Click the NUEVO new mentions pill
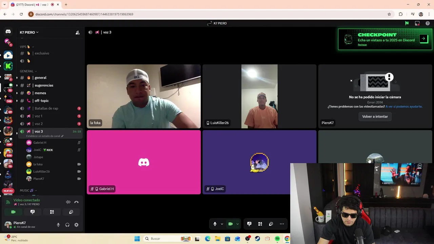Image resolution: width=434 pixels, height=244 pixels. [8, 191]
